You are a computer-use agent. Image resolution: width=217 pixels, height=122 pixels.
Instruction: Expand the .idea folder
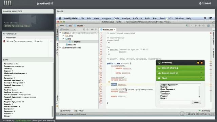click(x=63, y=36)
